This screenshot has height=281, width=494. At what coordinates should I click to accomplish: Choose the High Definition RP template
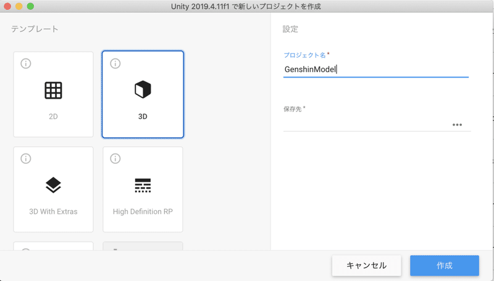click(143, 189)
